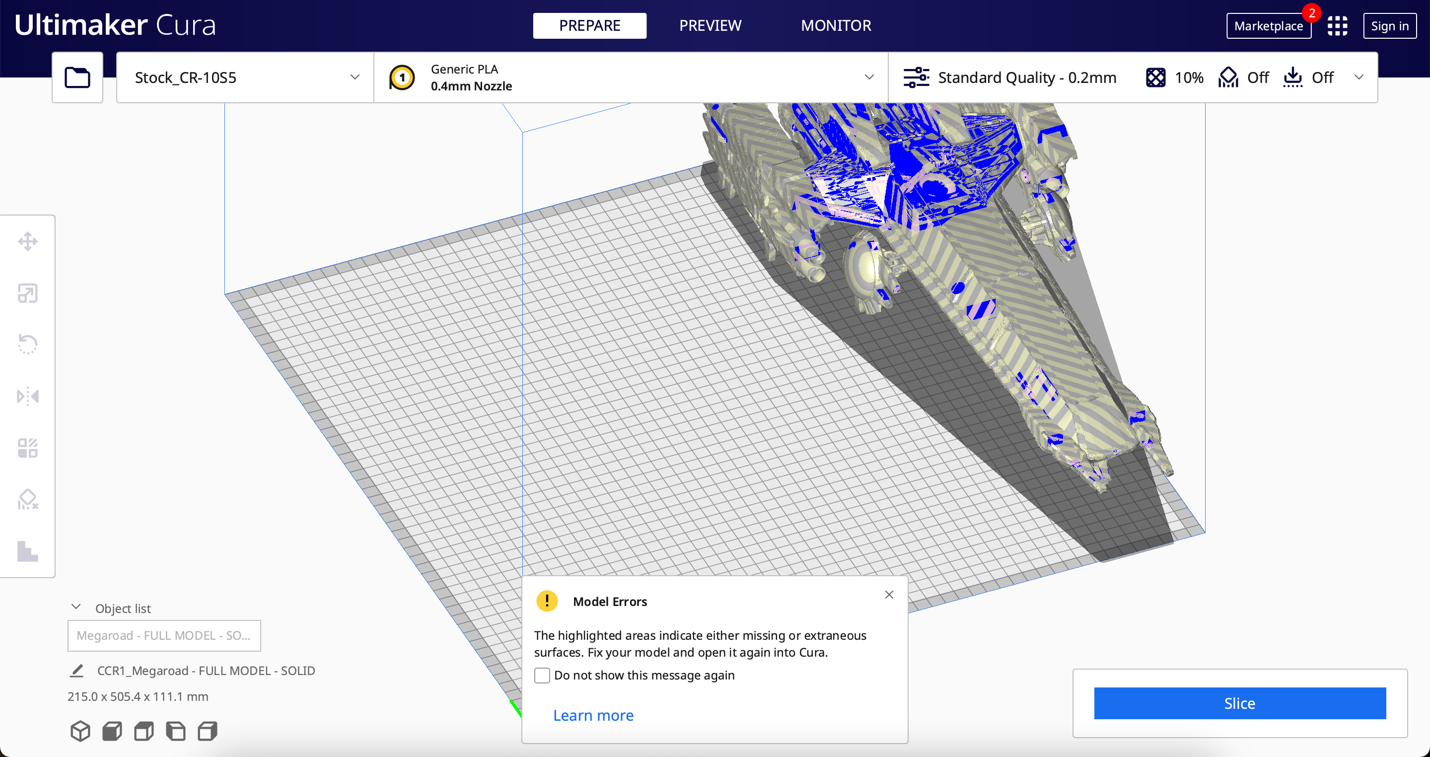
Task: Click the adhesion Off icon
Action: click(x=1293, y=77)
